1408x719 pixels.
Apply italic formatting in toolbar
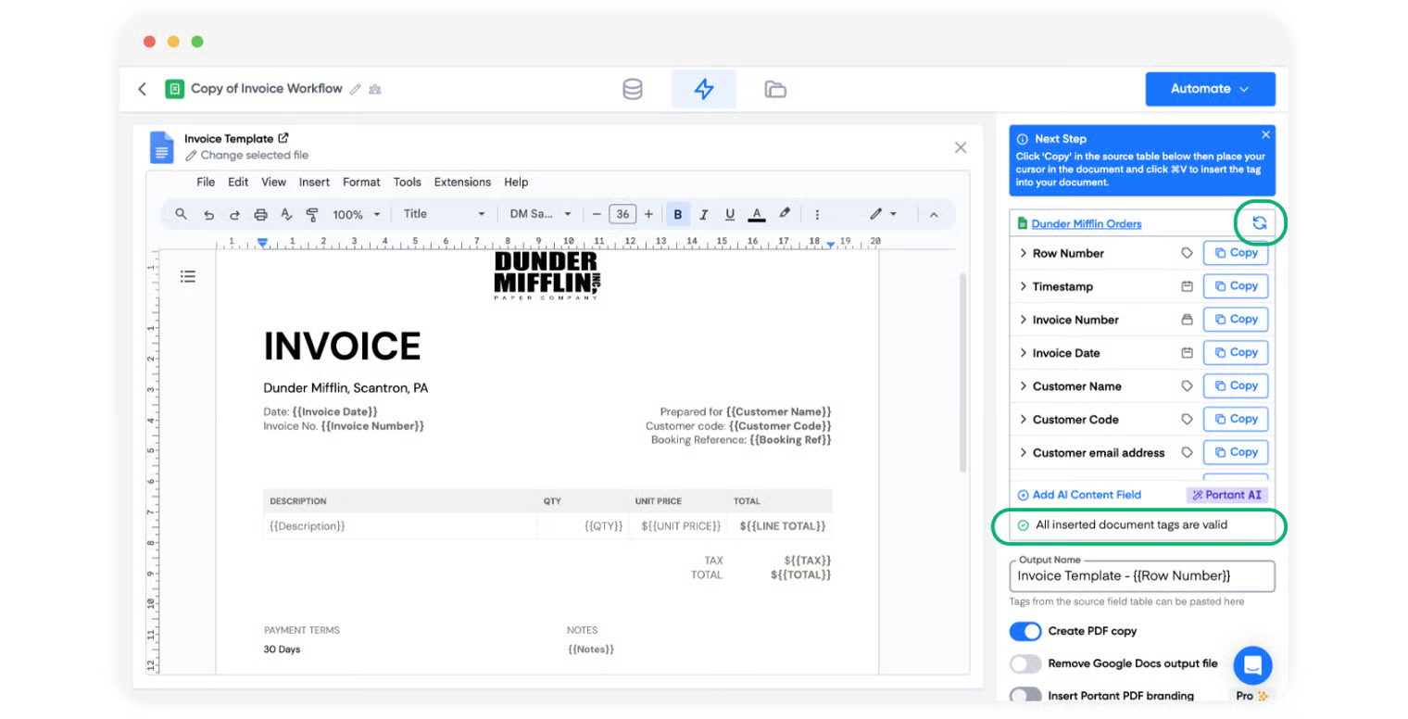click(x=704, y=214)
